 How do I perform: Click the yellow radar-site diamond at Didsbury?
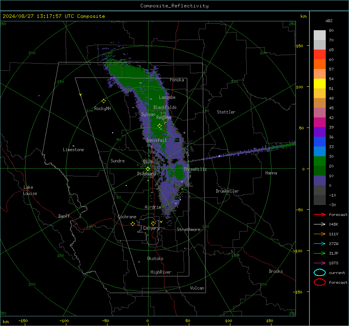(148, 169)
